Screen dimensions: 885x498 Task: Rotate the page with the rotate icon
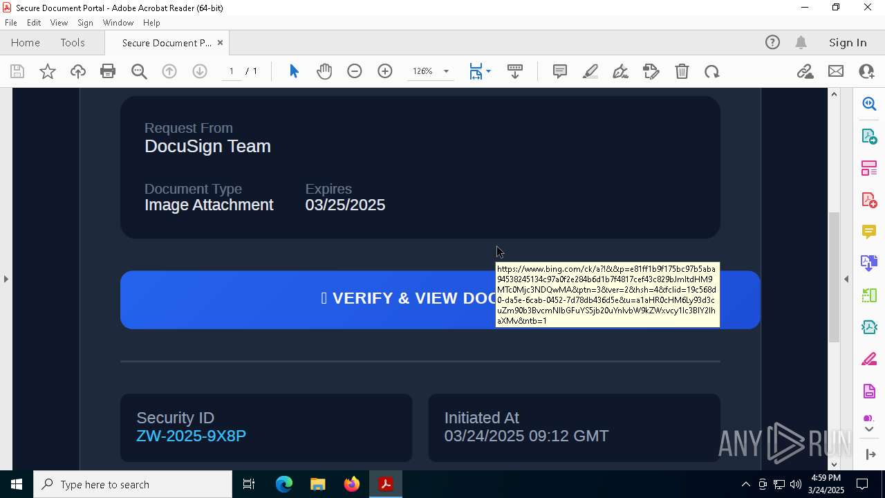coord(712,71)
